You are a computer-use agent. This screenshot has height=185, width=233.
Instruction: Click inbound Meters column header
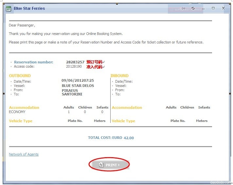point(202,121)
